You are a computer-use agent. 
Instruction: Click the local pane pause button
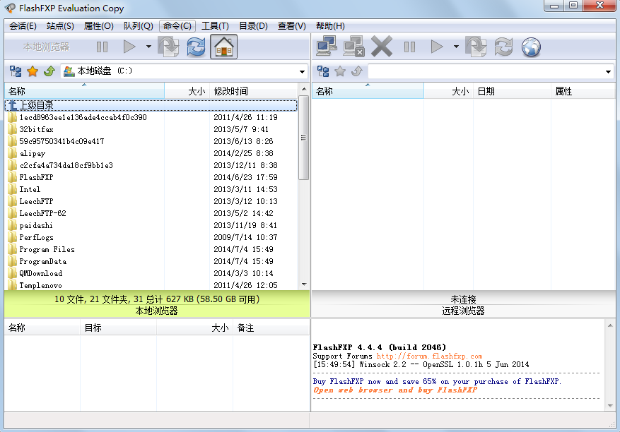pos(102,47)
